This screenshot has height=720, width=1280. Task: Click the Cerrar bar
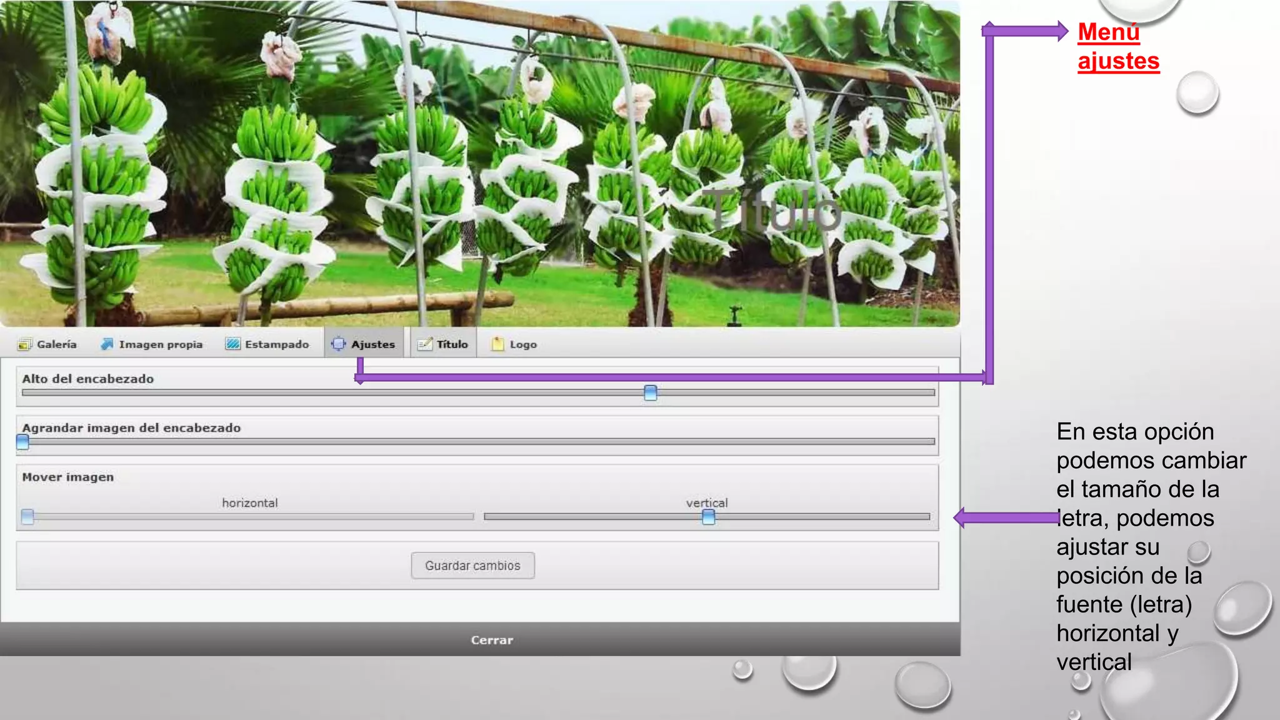point(492,640)
